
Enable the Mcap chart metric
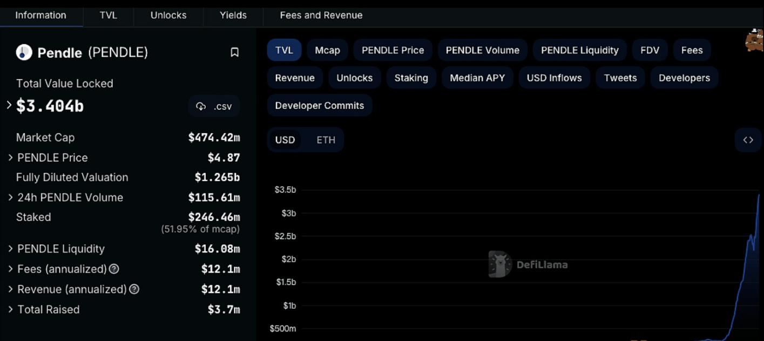327,50
